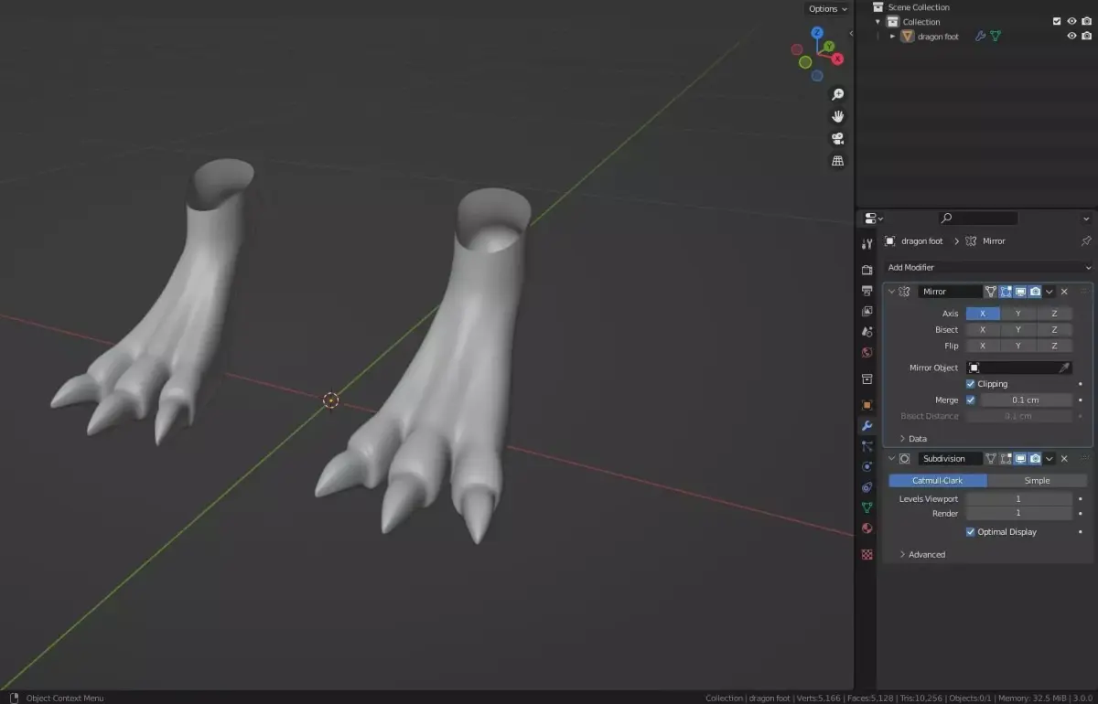1098x704 pixels.
Task: Toggle the camera view icon
Action: pyautogui.click(x=837, y=138)
